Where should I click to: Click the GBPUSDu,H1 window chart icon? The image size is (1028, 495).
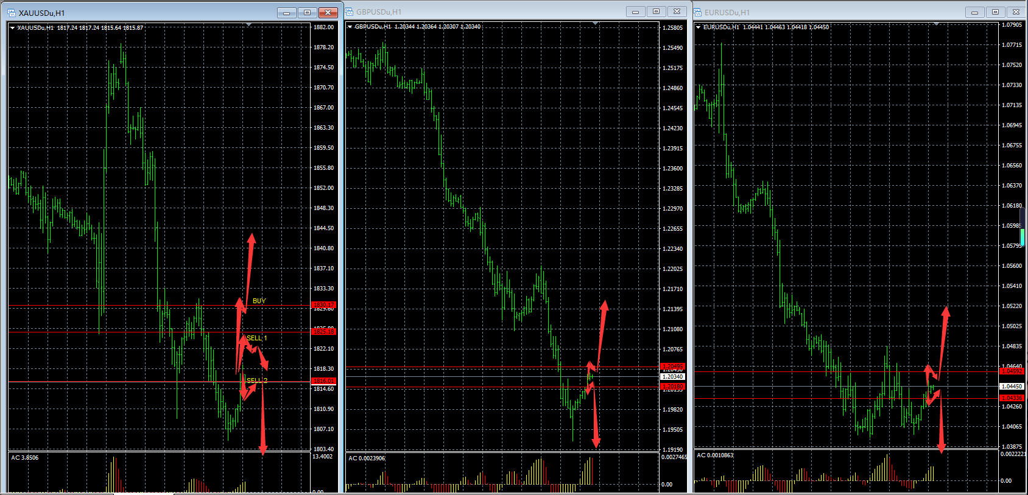[350, 12]
